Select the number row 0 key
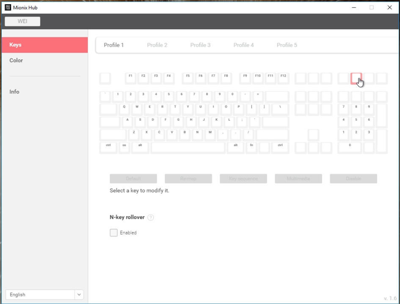 232,97
